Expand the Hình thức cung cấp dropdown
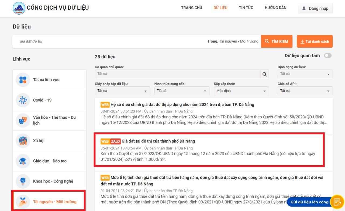 coord(182,91)
